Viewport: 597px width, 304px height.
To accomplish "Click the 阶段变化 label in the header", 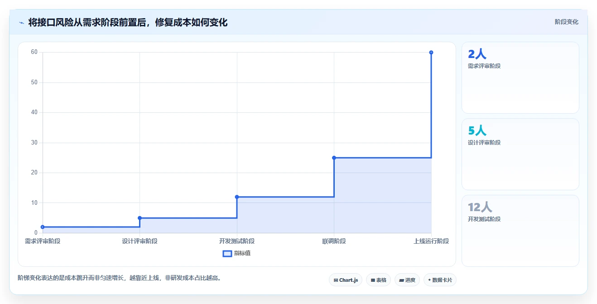I will click(x=566, y=22).
